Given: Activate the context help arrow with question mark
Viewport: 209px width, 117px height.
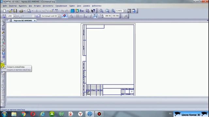Looking at the screenshot, I should (93, 11).
